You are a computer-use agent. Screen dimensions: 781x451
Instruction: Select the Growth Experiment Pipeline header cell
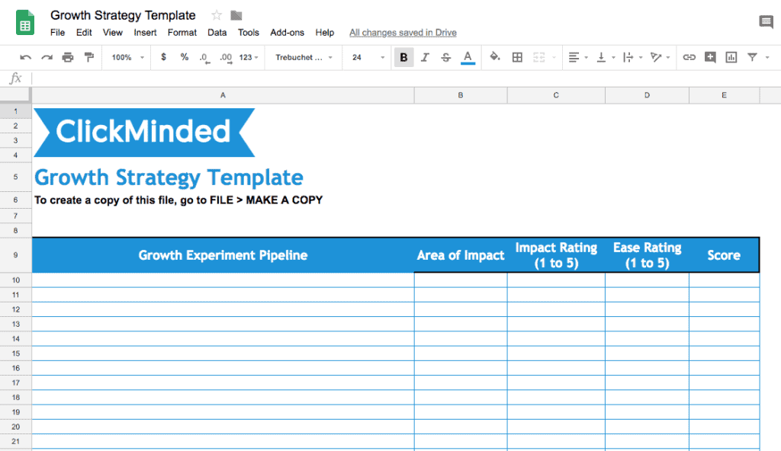click(x=223, y=255)
